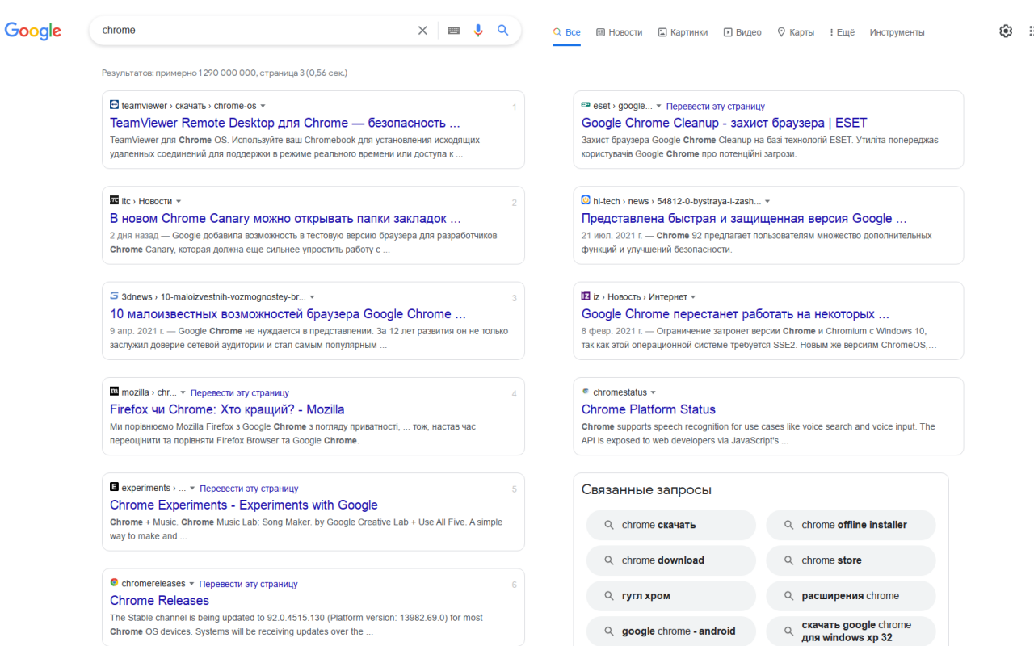Open Chrome Releases result link
1034x646 pixels.
click(x=159, y=600)
